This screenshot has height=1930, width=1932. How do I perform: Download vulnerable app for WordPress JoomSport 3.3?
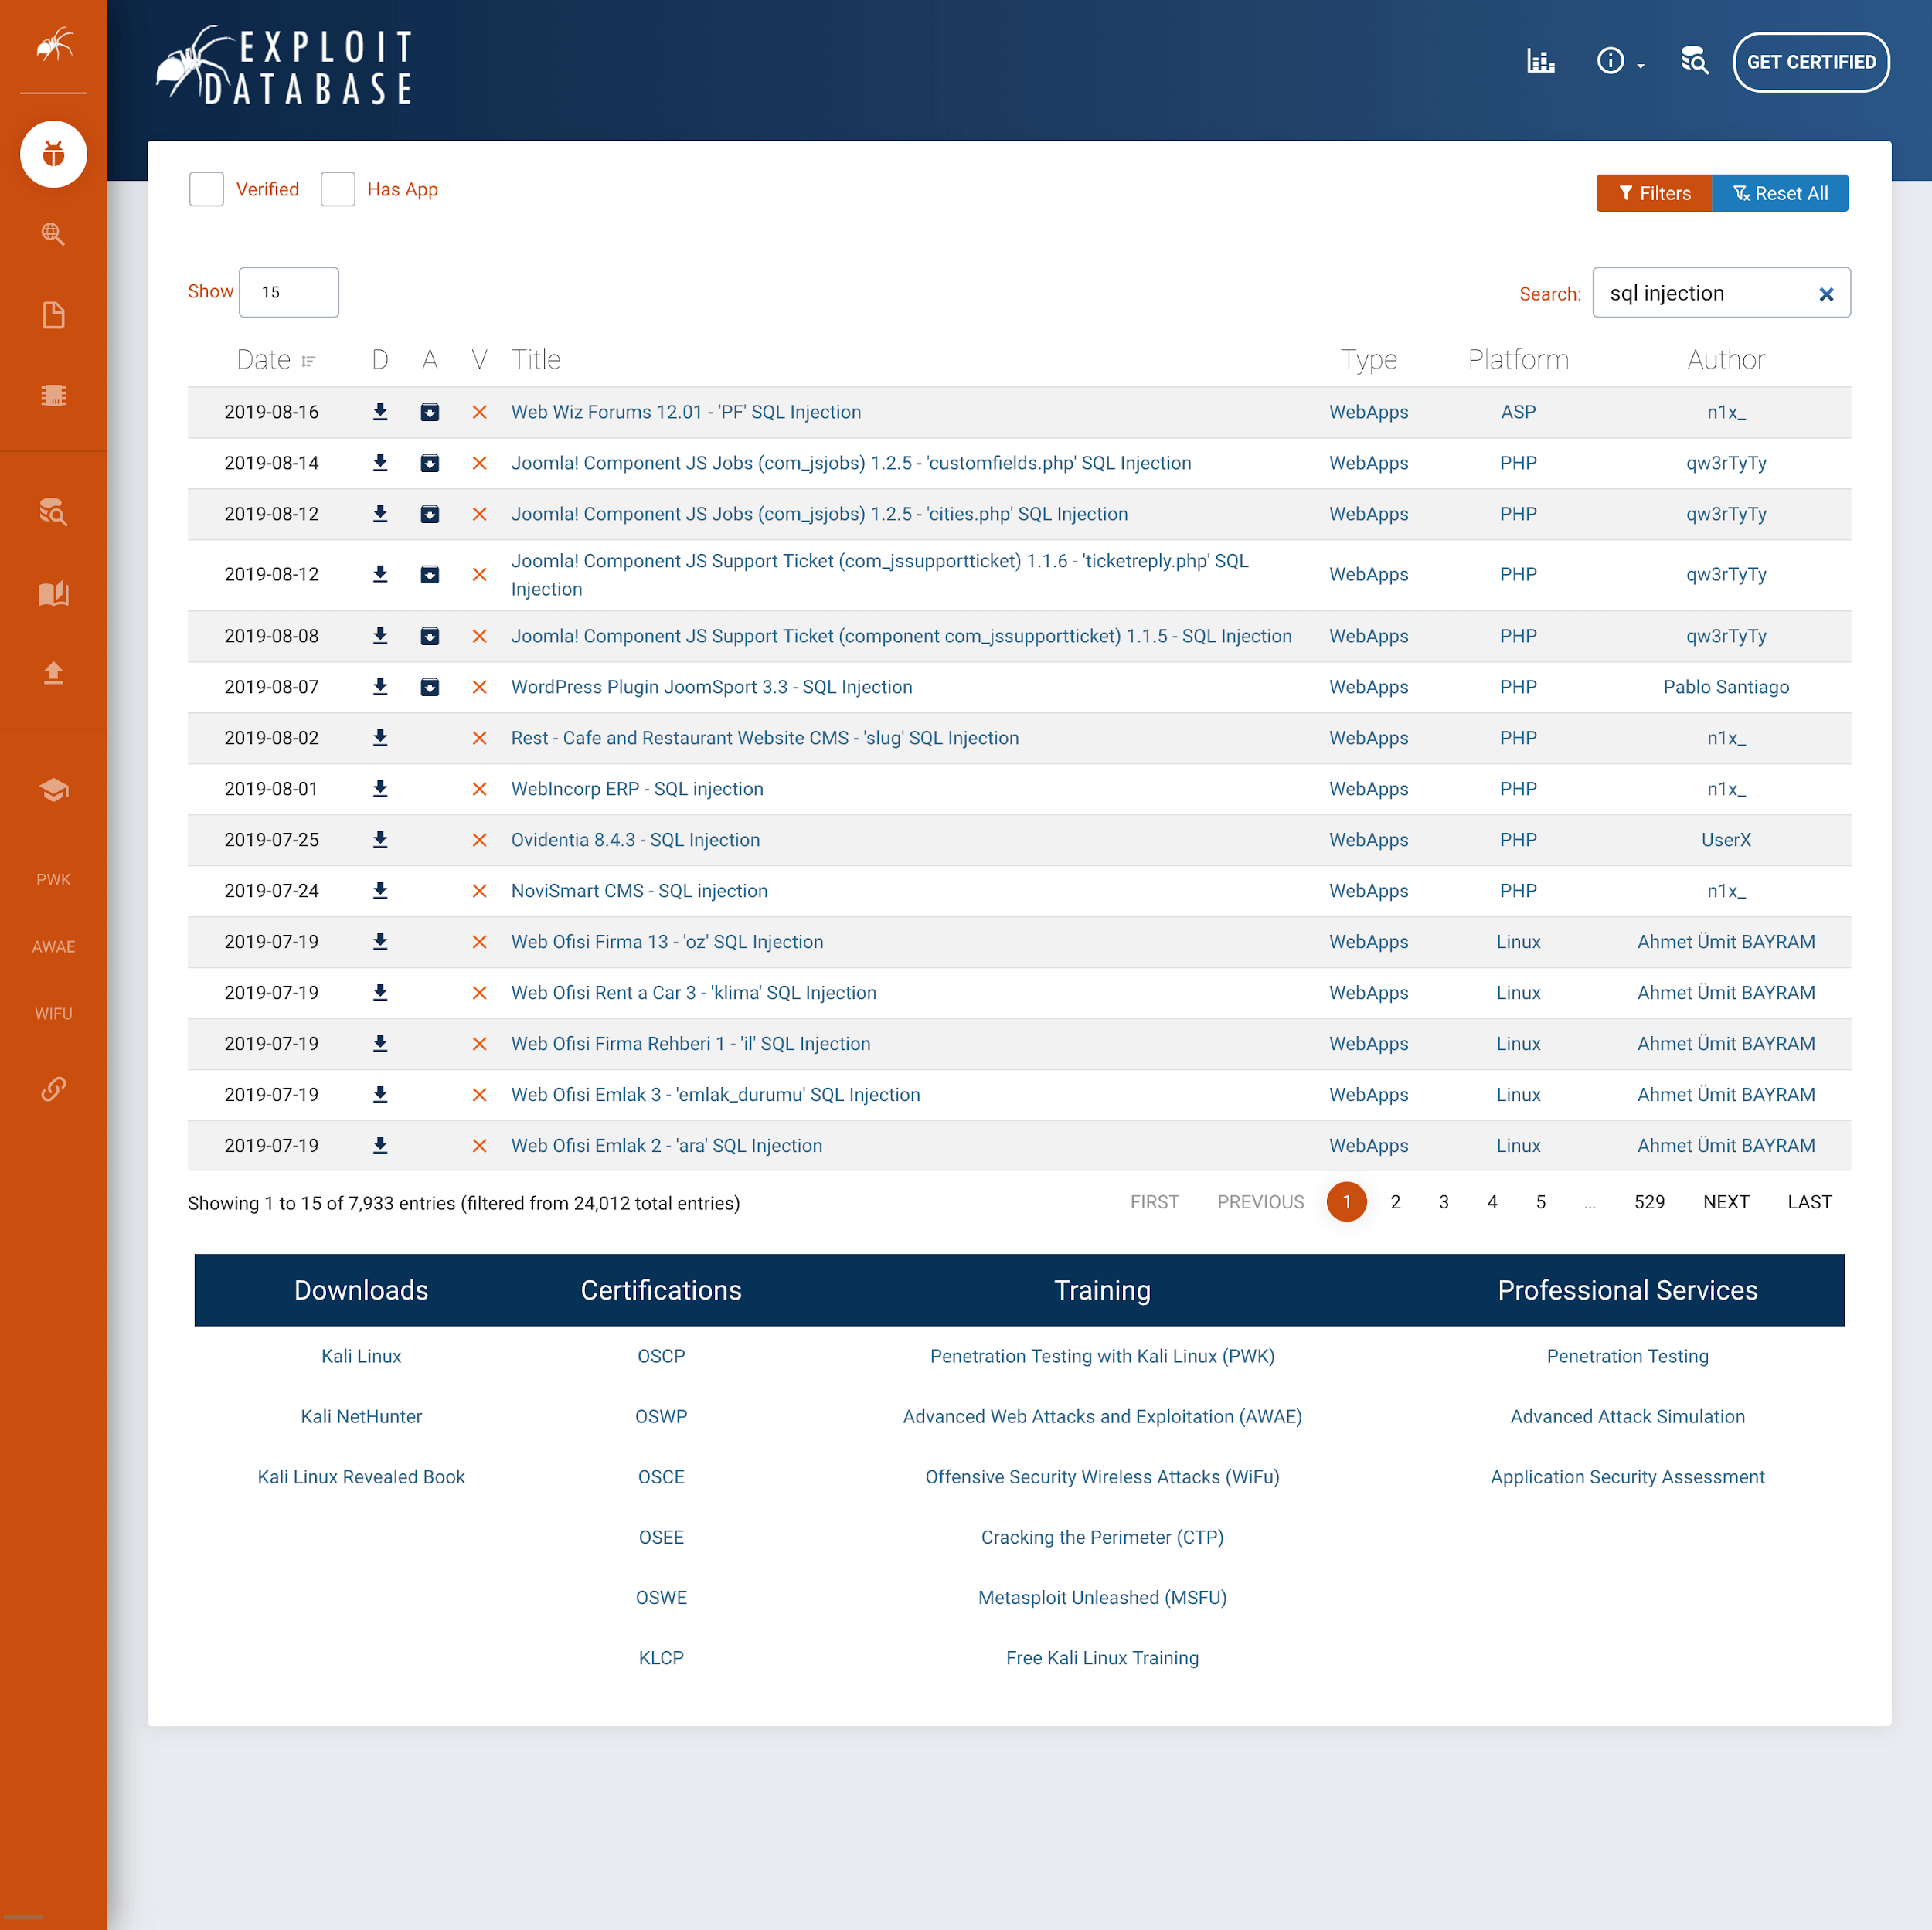point(430,687)
